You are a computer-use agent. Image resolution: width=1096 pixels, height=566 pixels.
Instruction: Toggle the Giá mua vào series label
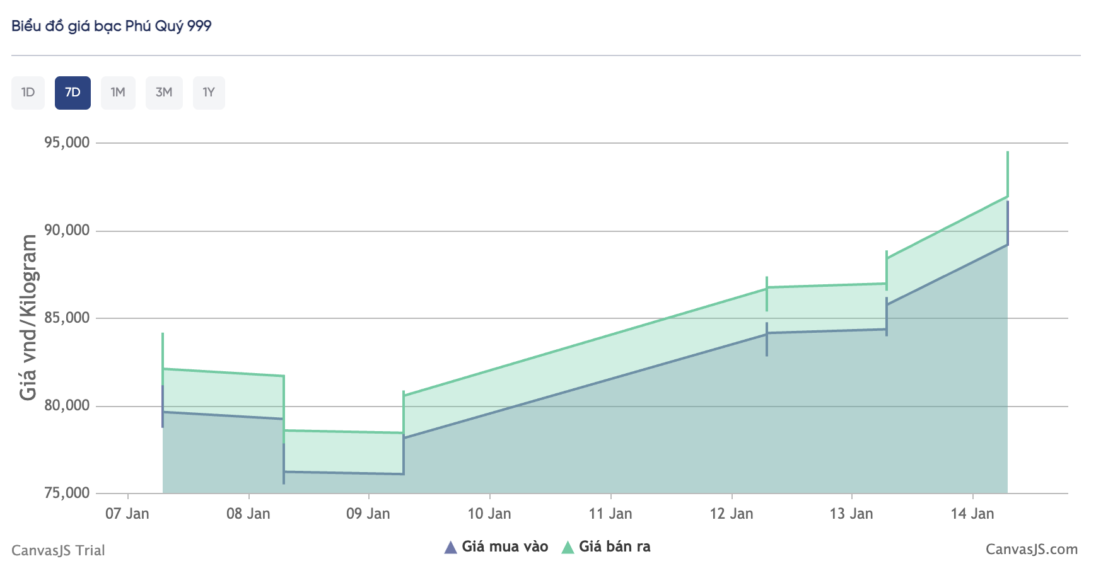pos(504,546)
